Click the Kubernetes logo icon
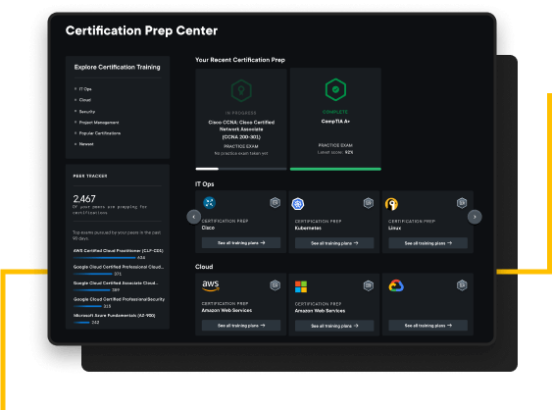Screen dimensions: 552x410 (x=298, y=204)
